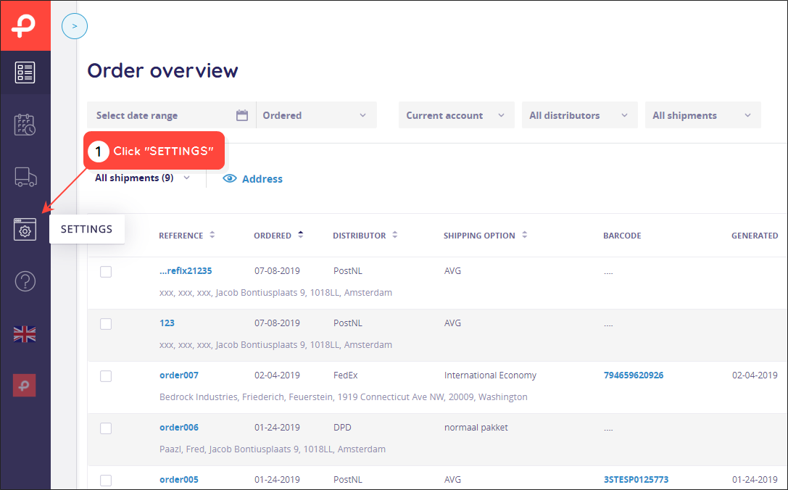Screen dimensions: 788x490
Task: Open the All distributors dropdown
Action: (x=579, y=115)
